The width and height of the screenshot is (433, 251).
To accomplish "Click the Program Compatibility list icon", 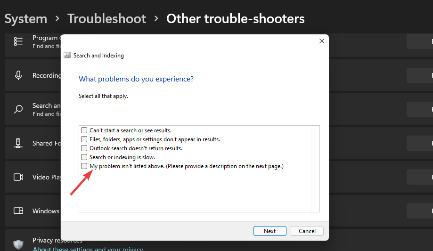I will [18, 41].
